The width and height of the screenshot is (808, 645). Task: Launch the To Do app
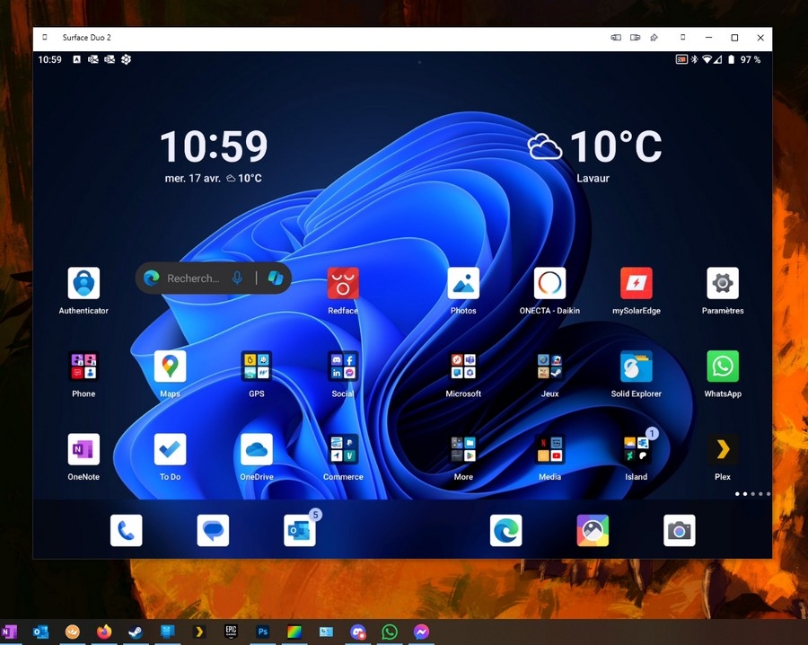(x=170, y=449)
